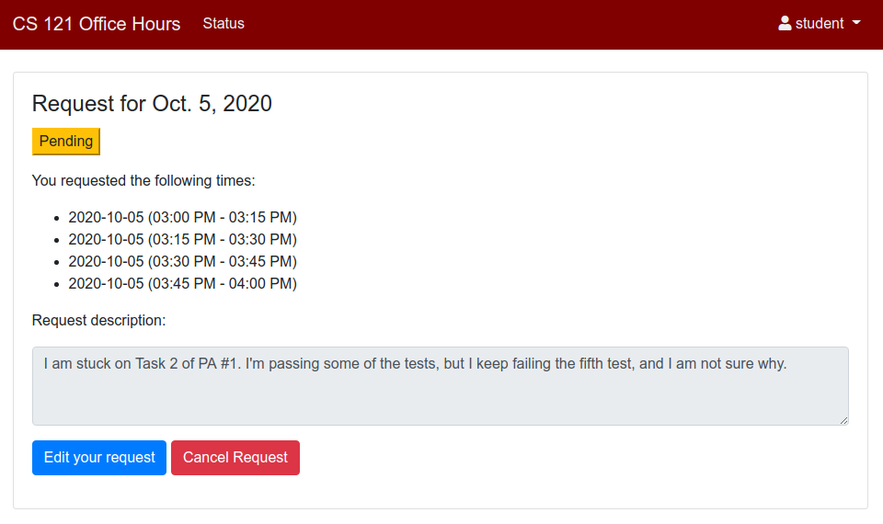Go to CS 121 Office Hours home
Screen dimensions: 883x524
point(97,24)
